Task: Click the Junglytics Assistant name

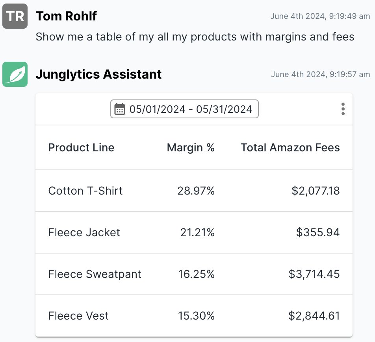Action: pos(98,74)
